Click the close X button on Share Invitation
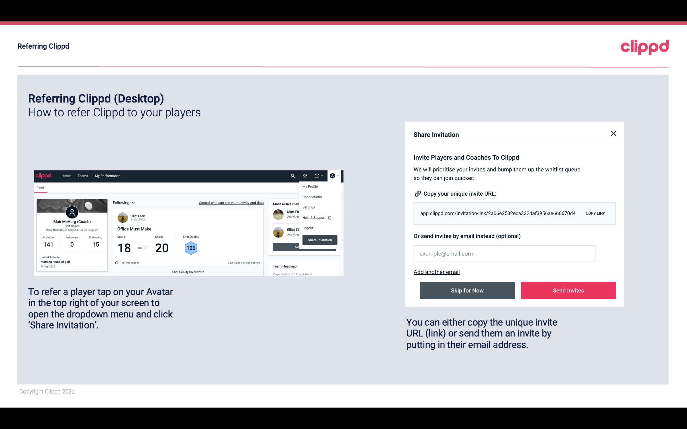The width and height of the screenshot is (687, 429). point(613,134)
